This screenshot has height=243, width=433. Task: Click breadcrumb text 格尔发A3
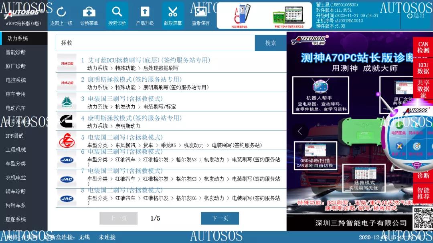[x=186, y=160]
